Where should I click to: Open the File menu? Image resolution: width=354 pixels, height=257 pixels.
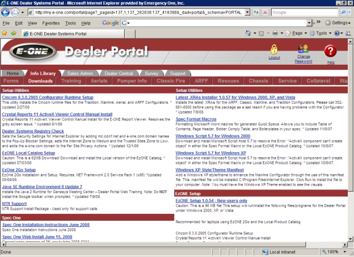point(6,23)
